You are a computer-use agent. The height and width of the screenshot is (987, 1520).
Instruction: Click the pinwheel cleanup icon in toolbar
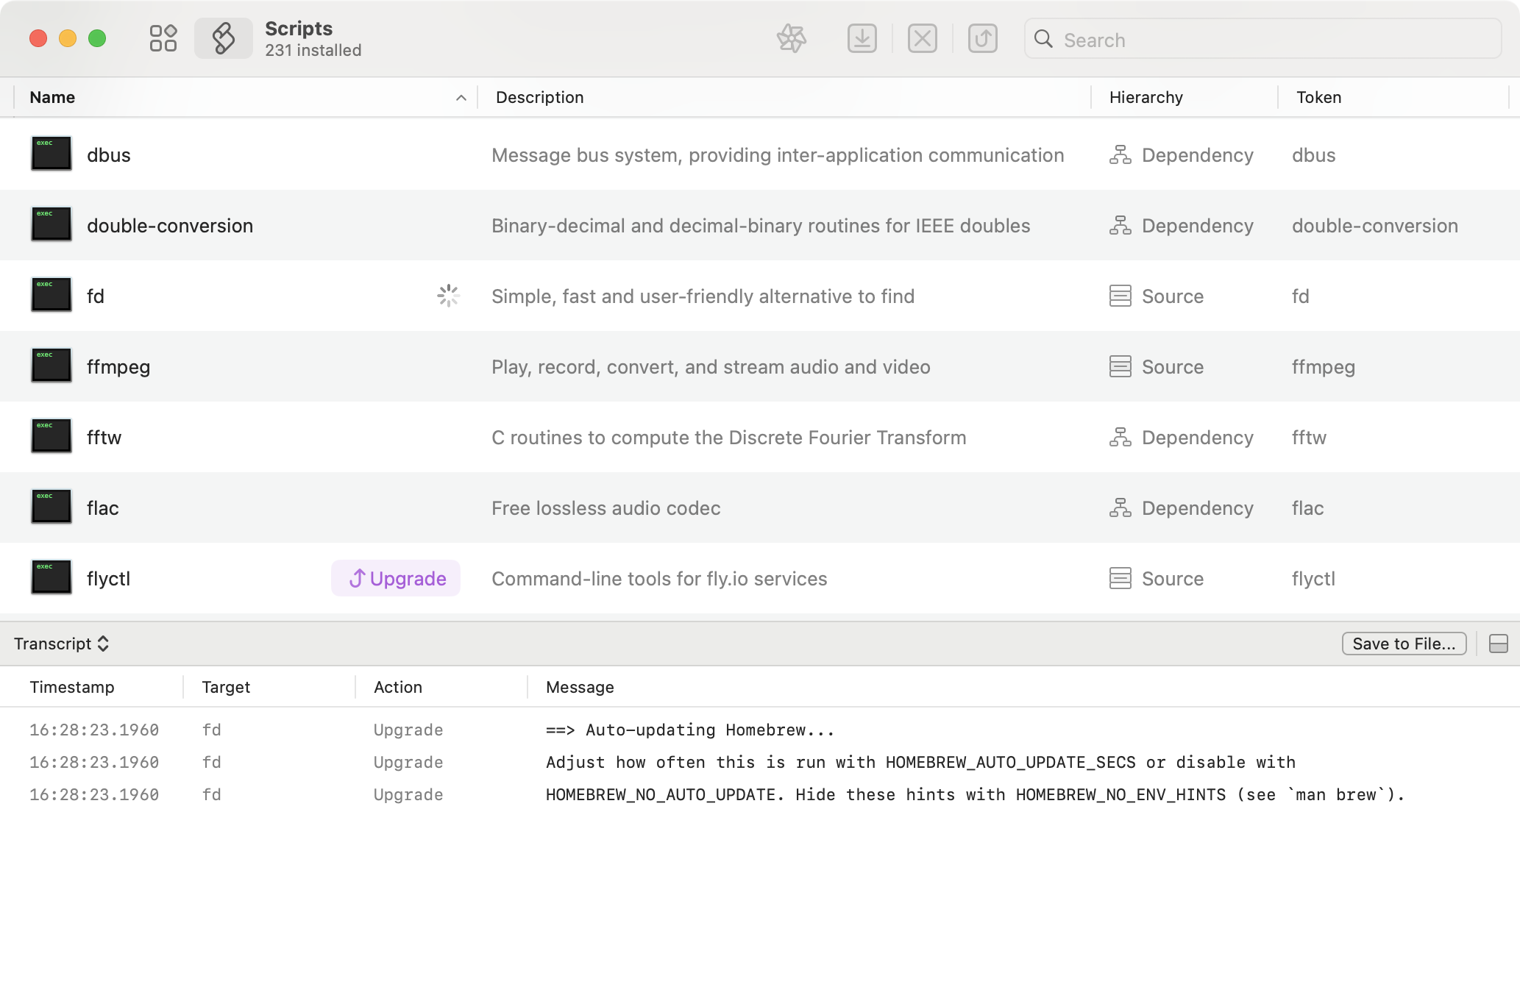click(x=792, y=38)
